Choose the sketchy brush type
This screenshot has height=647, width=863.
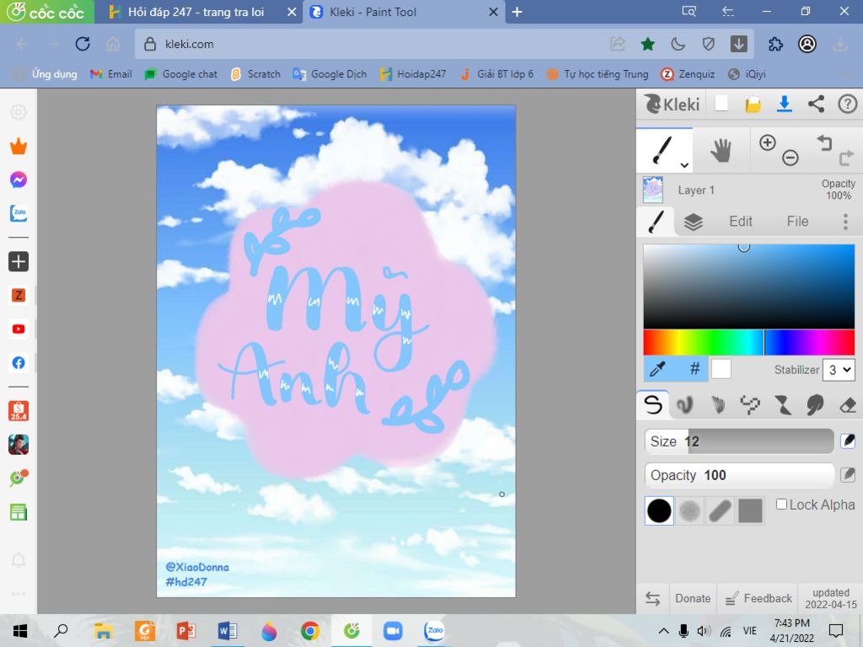click(718, 405)
